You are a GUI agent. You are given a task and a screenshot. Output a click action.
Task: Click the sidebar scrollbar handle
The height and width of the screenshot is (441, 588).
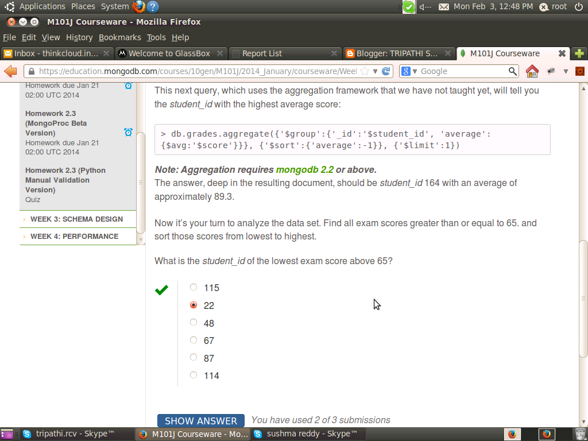tap(141, 182)
